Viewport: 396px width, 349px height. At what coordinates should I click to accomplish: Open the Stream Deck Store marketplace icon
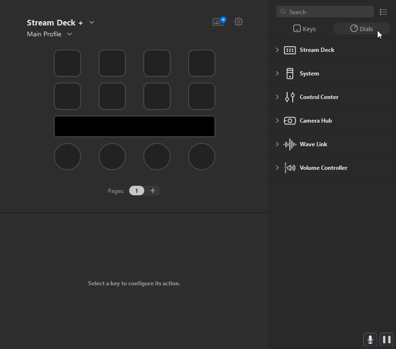point(219,22)
